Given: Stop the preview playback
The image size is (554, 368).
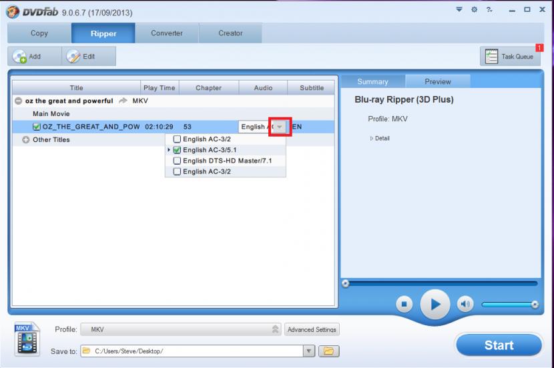Looking at the screenshot, I should [404, 304].
